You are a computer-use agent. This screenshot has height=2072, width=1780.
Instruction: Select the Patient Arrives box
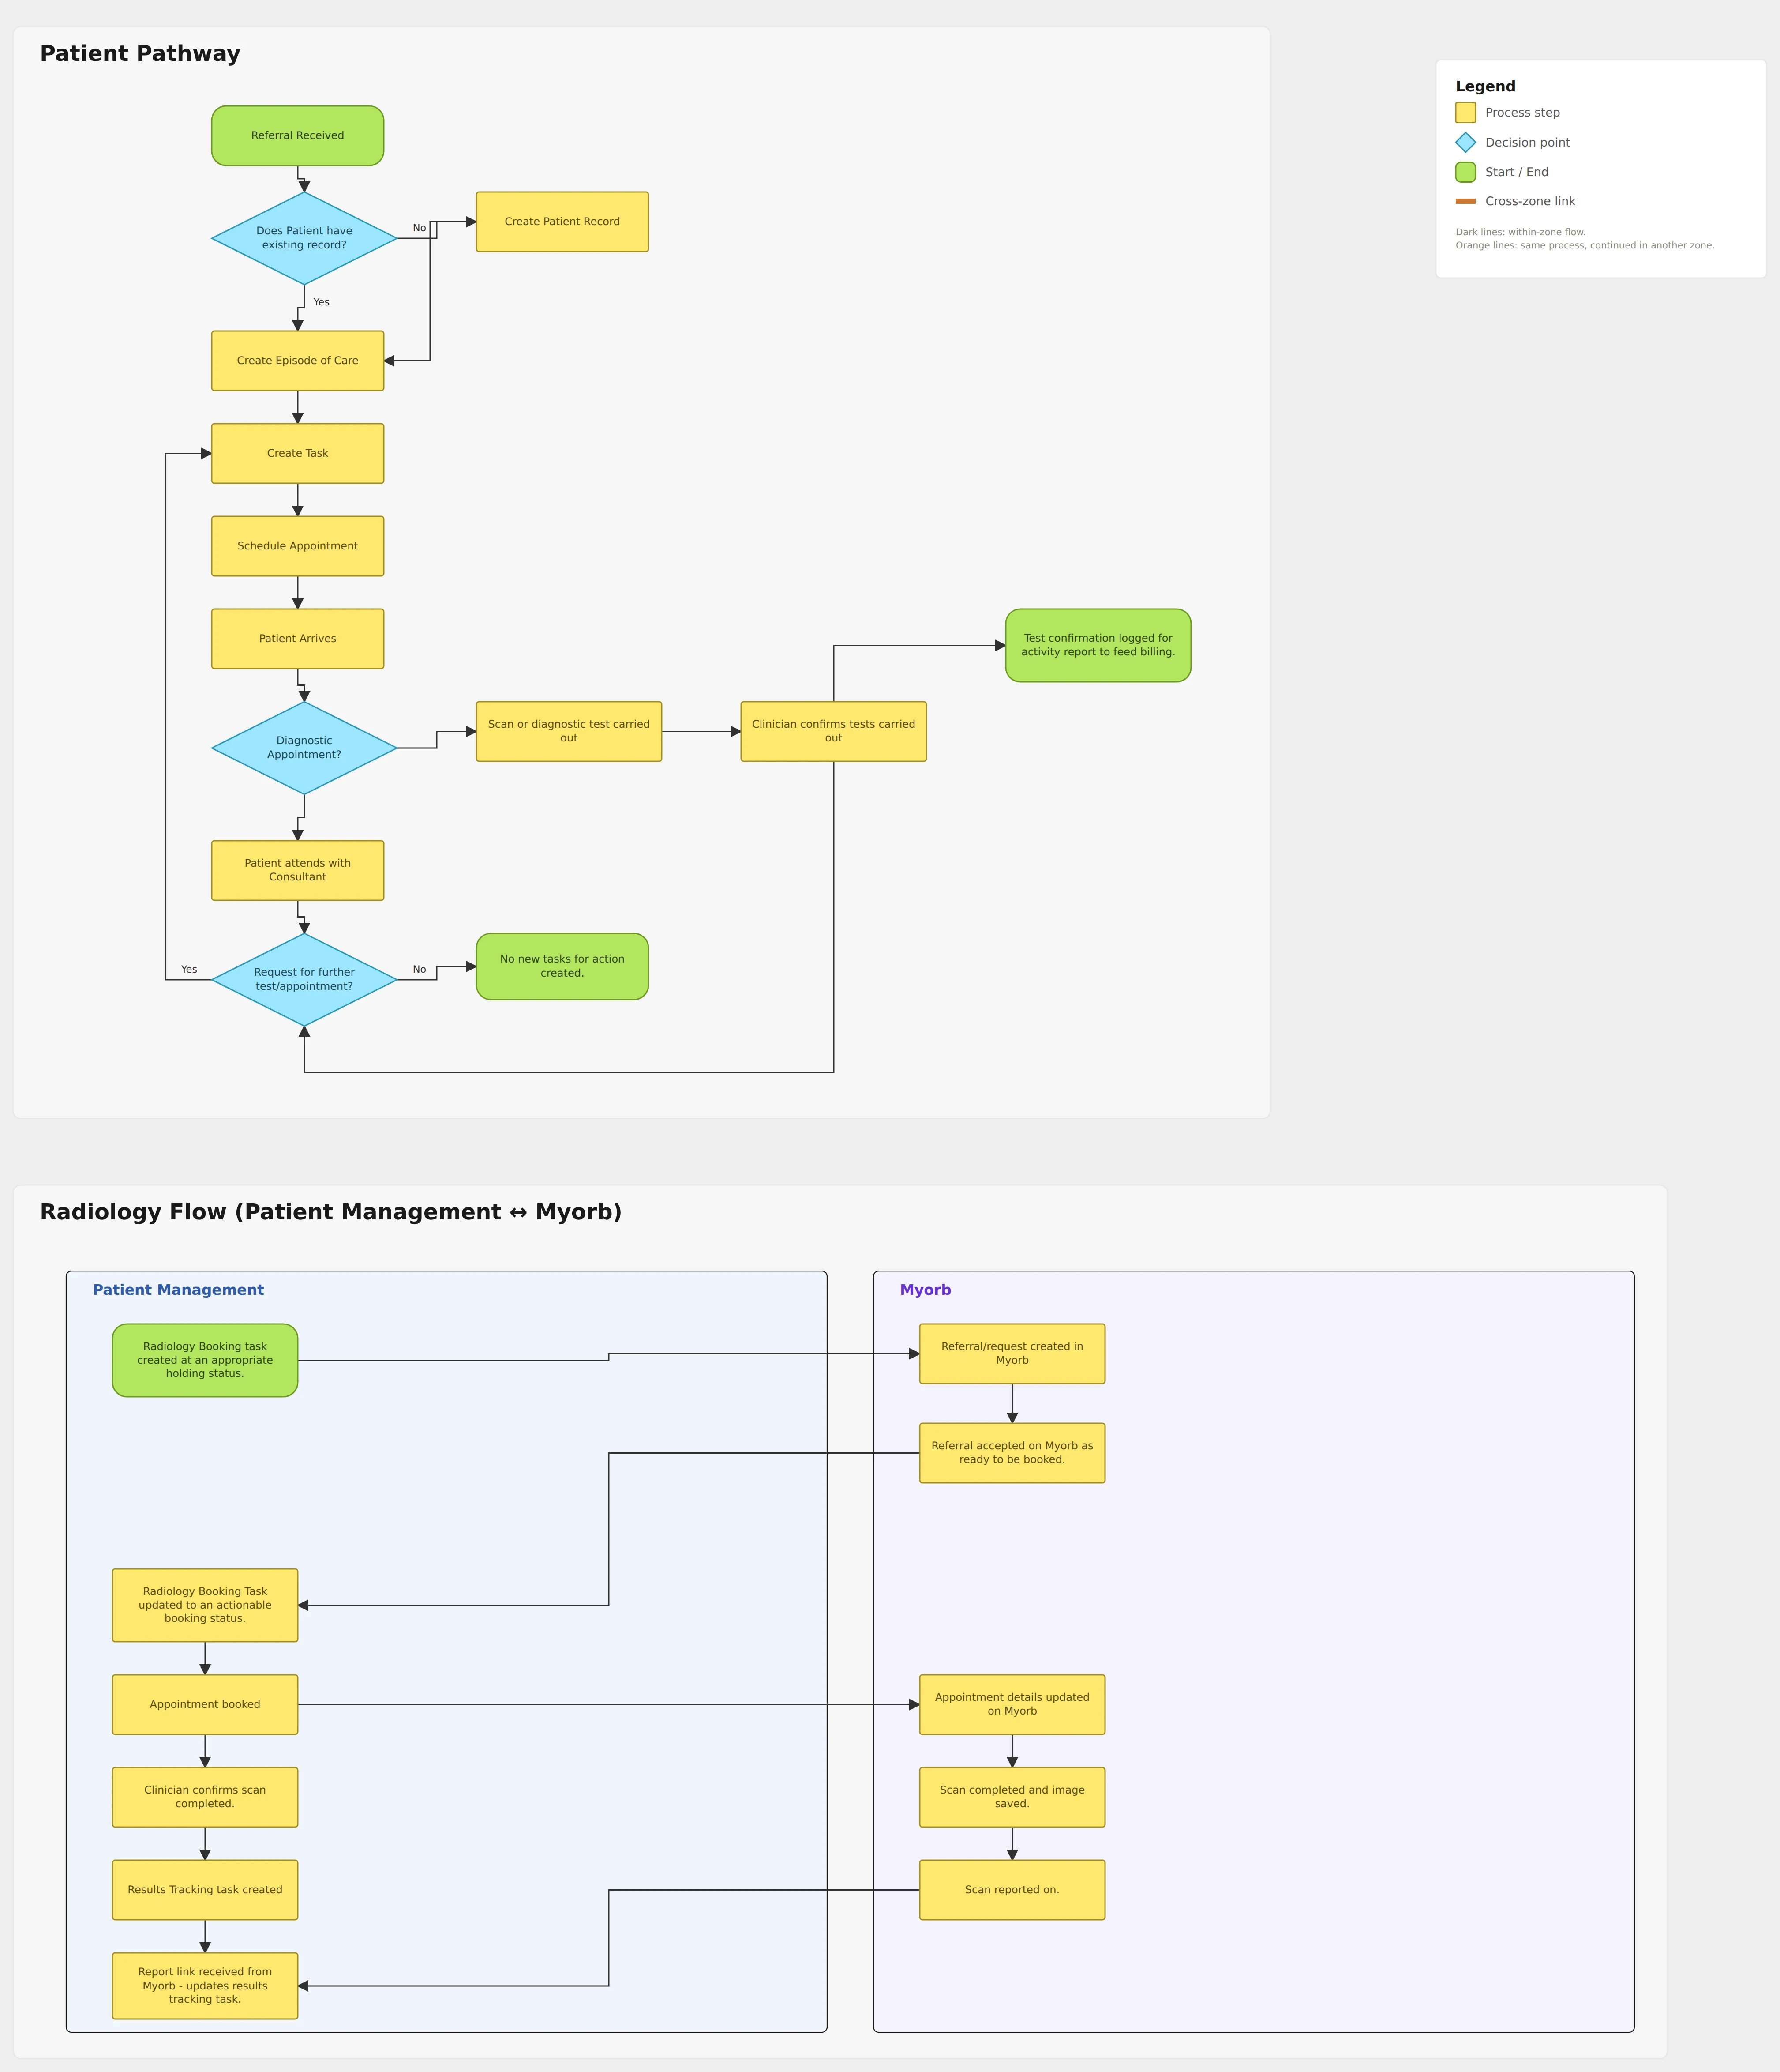click(x=298, y=639)
